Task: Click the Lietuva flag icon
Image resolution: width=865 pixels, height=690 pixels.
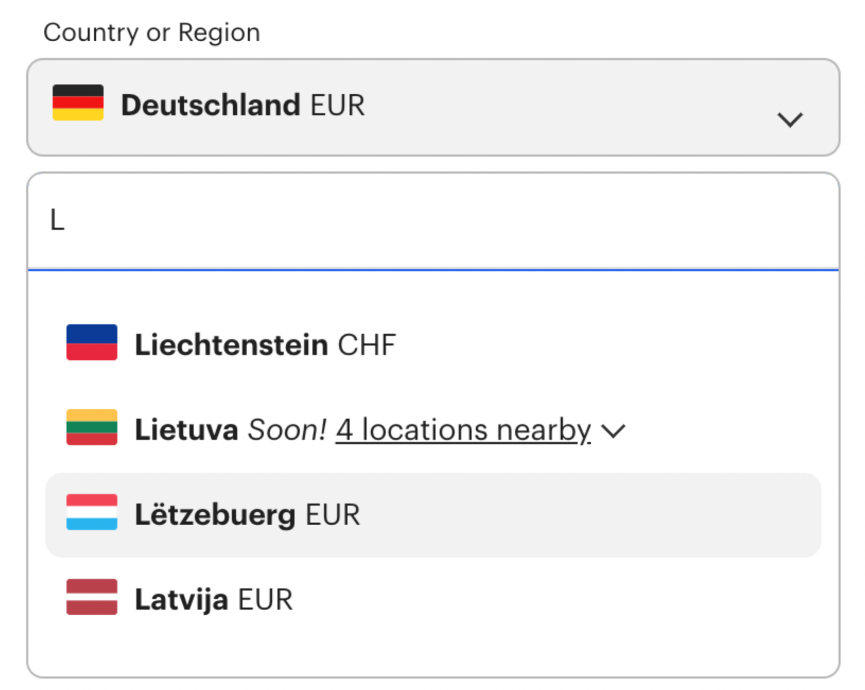Action: pyautogui.click(x=92, y=427)
